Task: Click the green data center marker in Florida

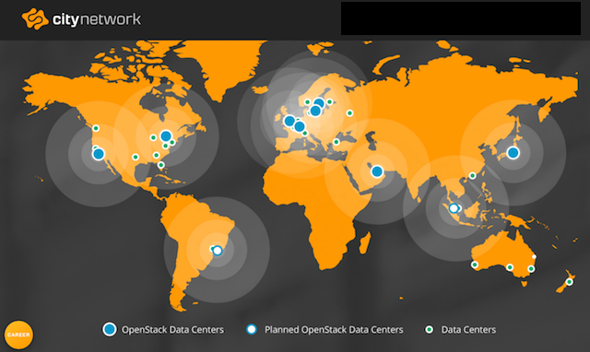Action: pos(161,165)
